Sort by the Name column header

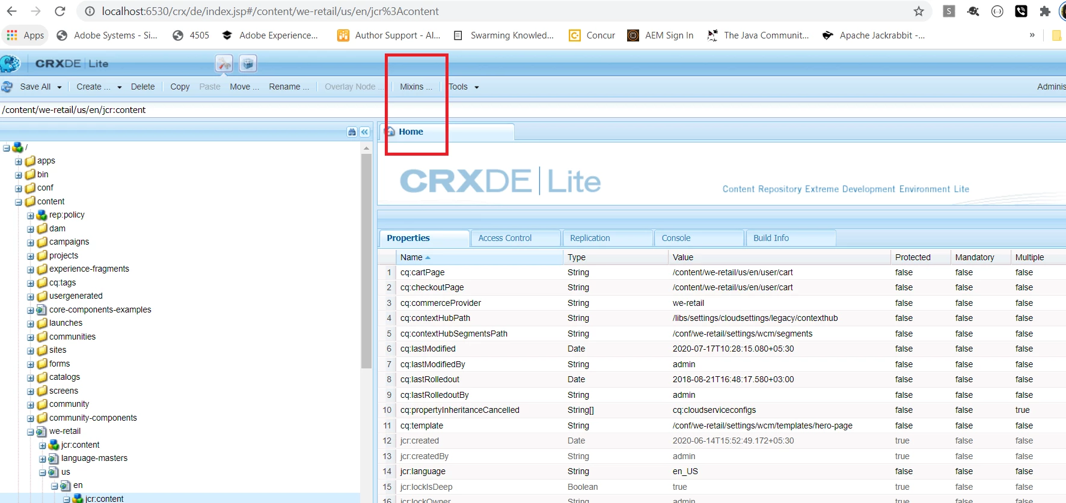(x=479, y=257)
